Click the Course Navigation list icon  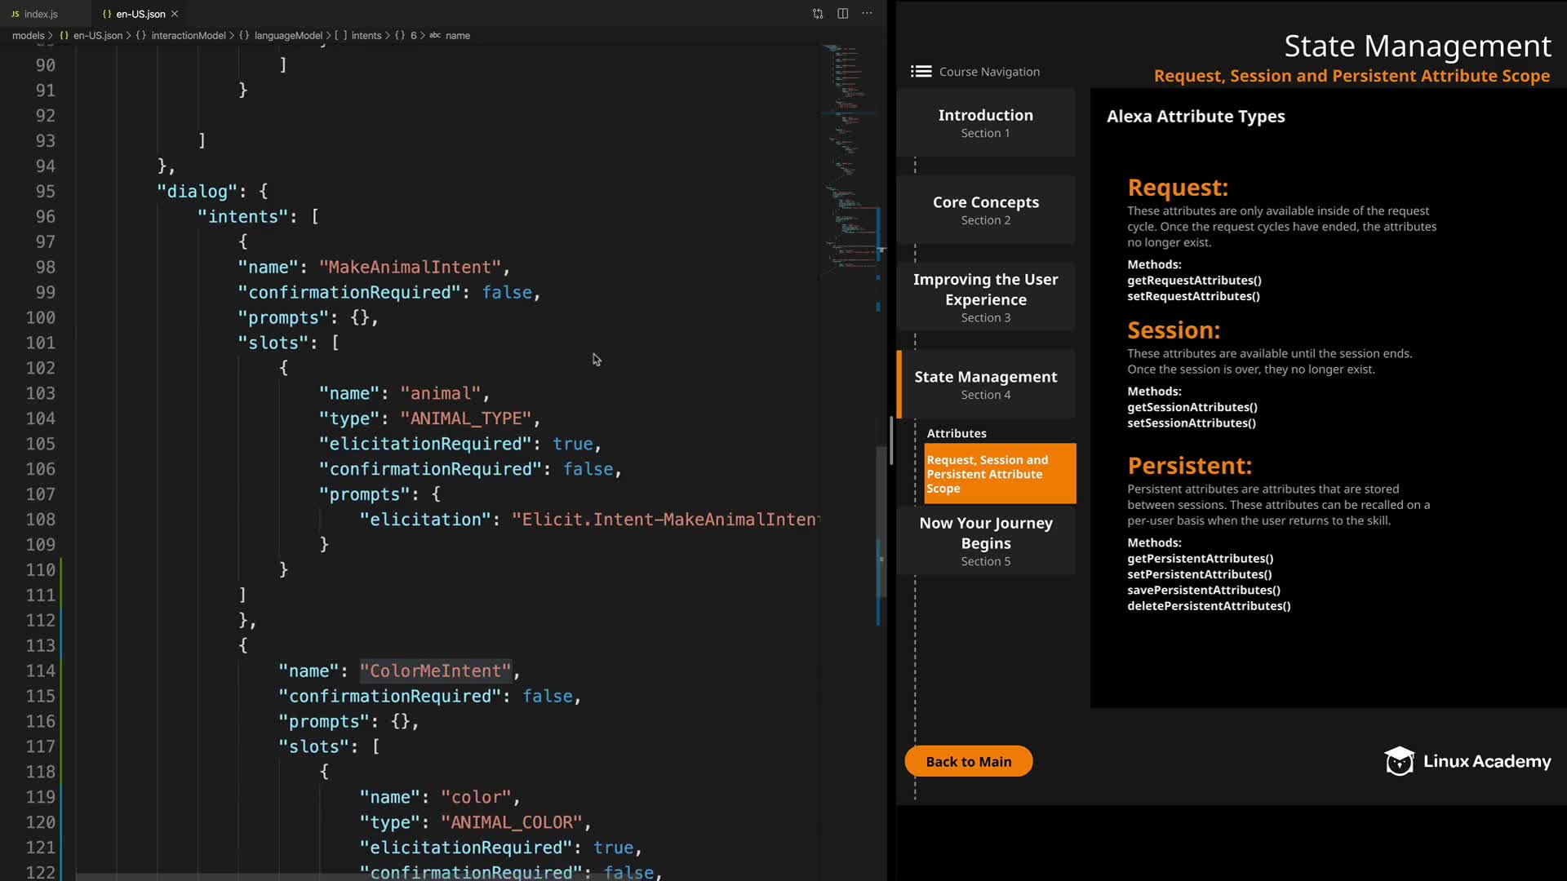coord(921,72)
